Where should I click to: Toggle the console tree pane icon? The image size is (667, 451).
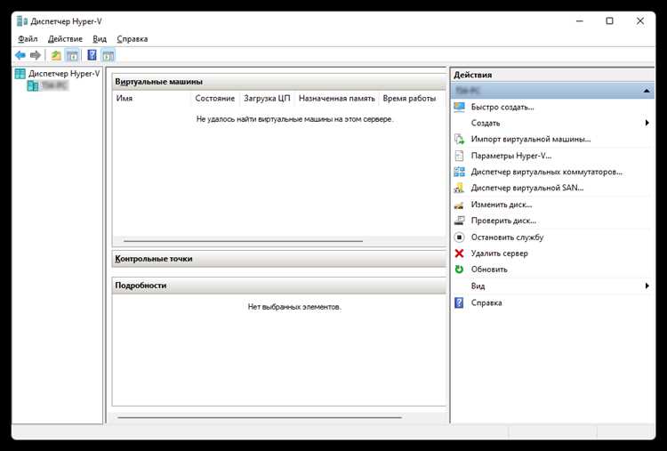pos(72,55)
